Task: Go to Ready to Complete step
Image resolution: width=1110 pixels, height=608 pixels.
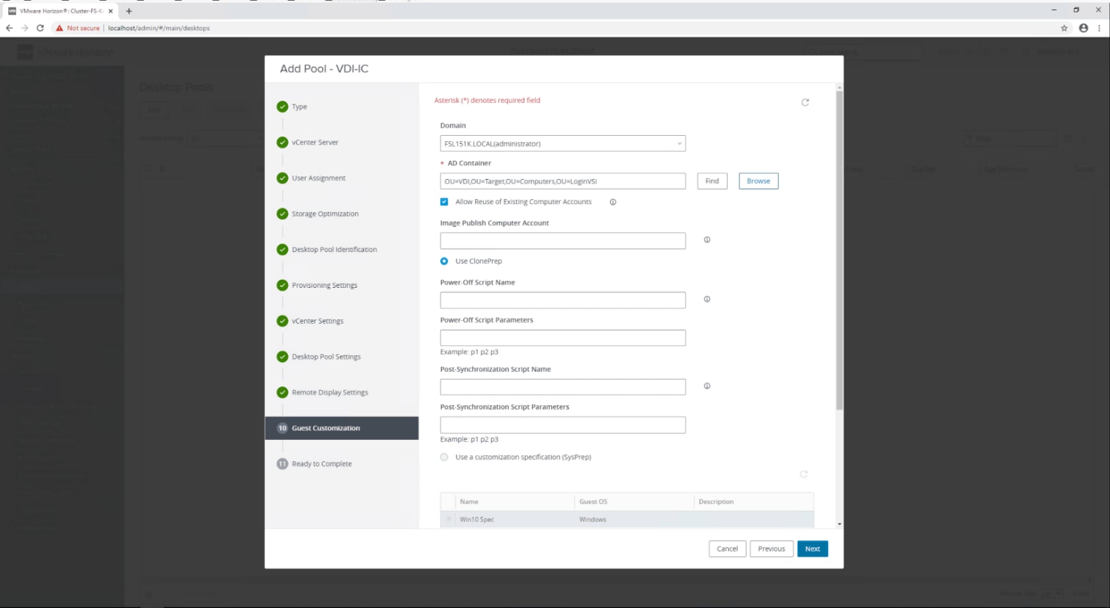Action: (x=322, y=464)
